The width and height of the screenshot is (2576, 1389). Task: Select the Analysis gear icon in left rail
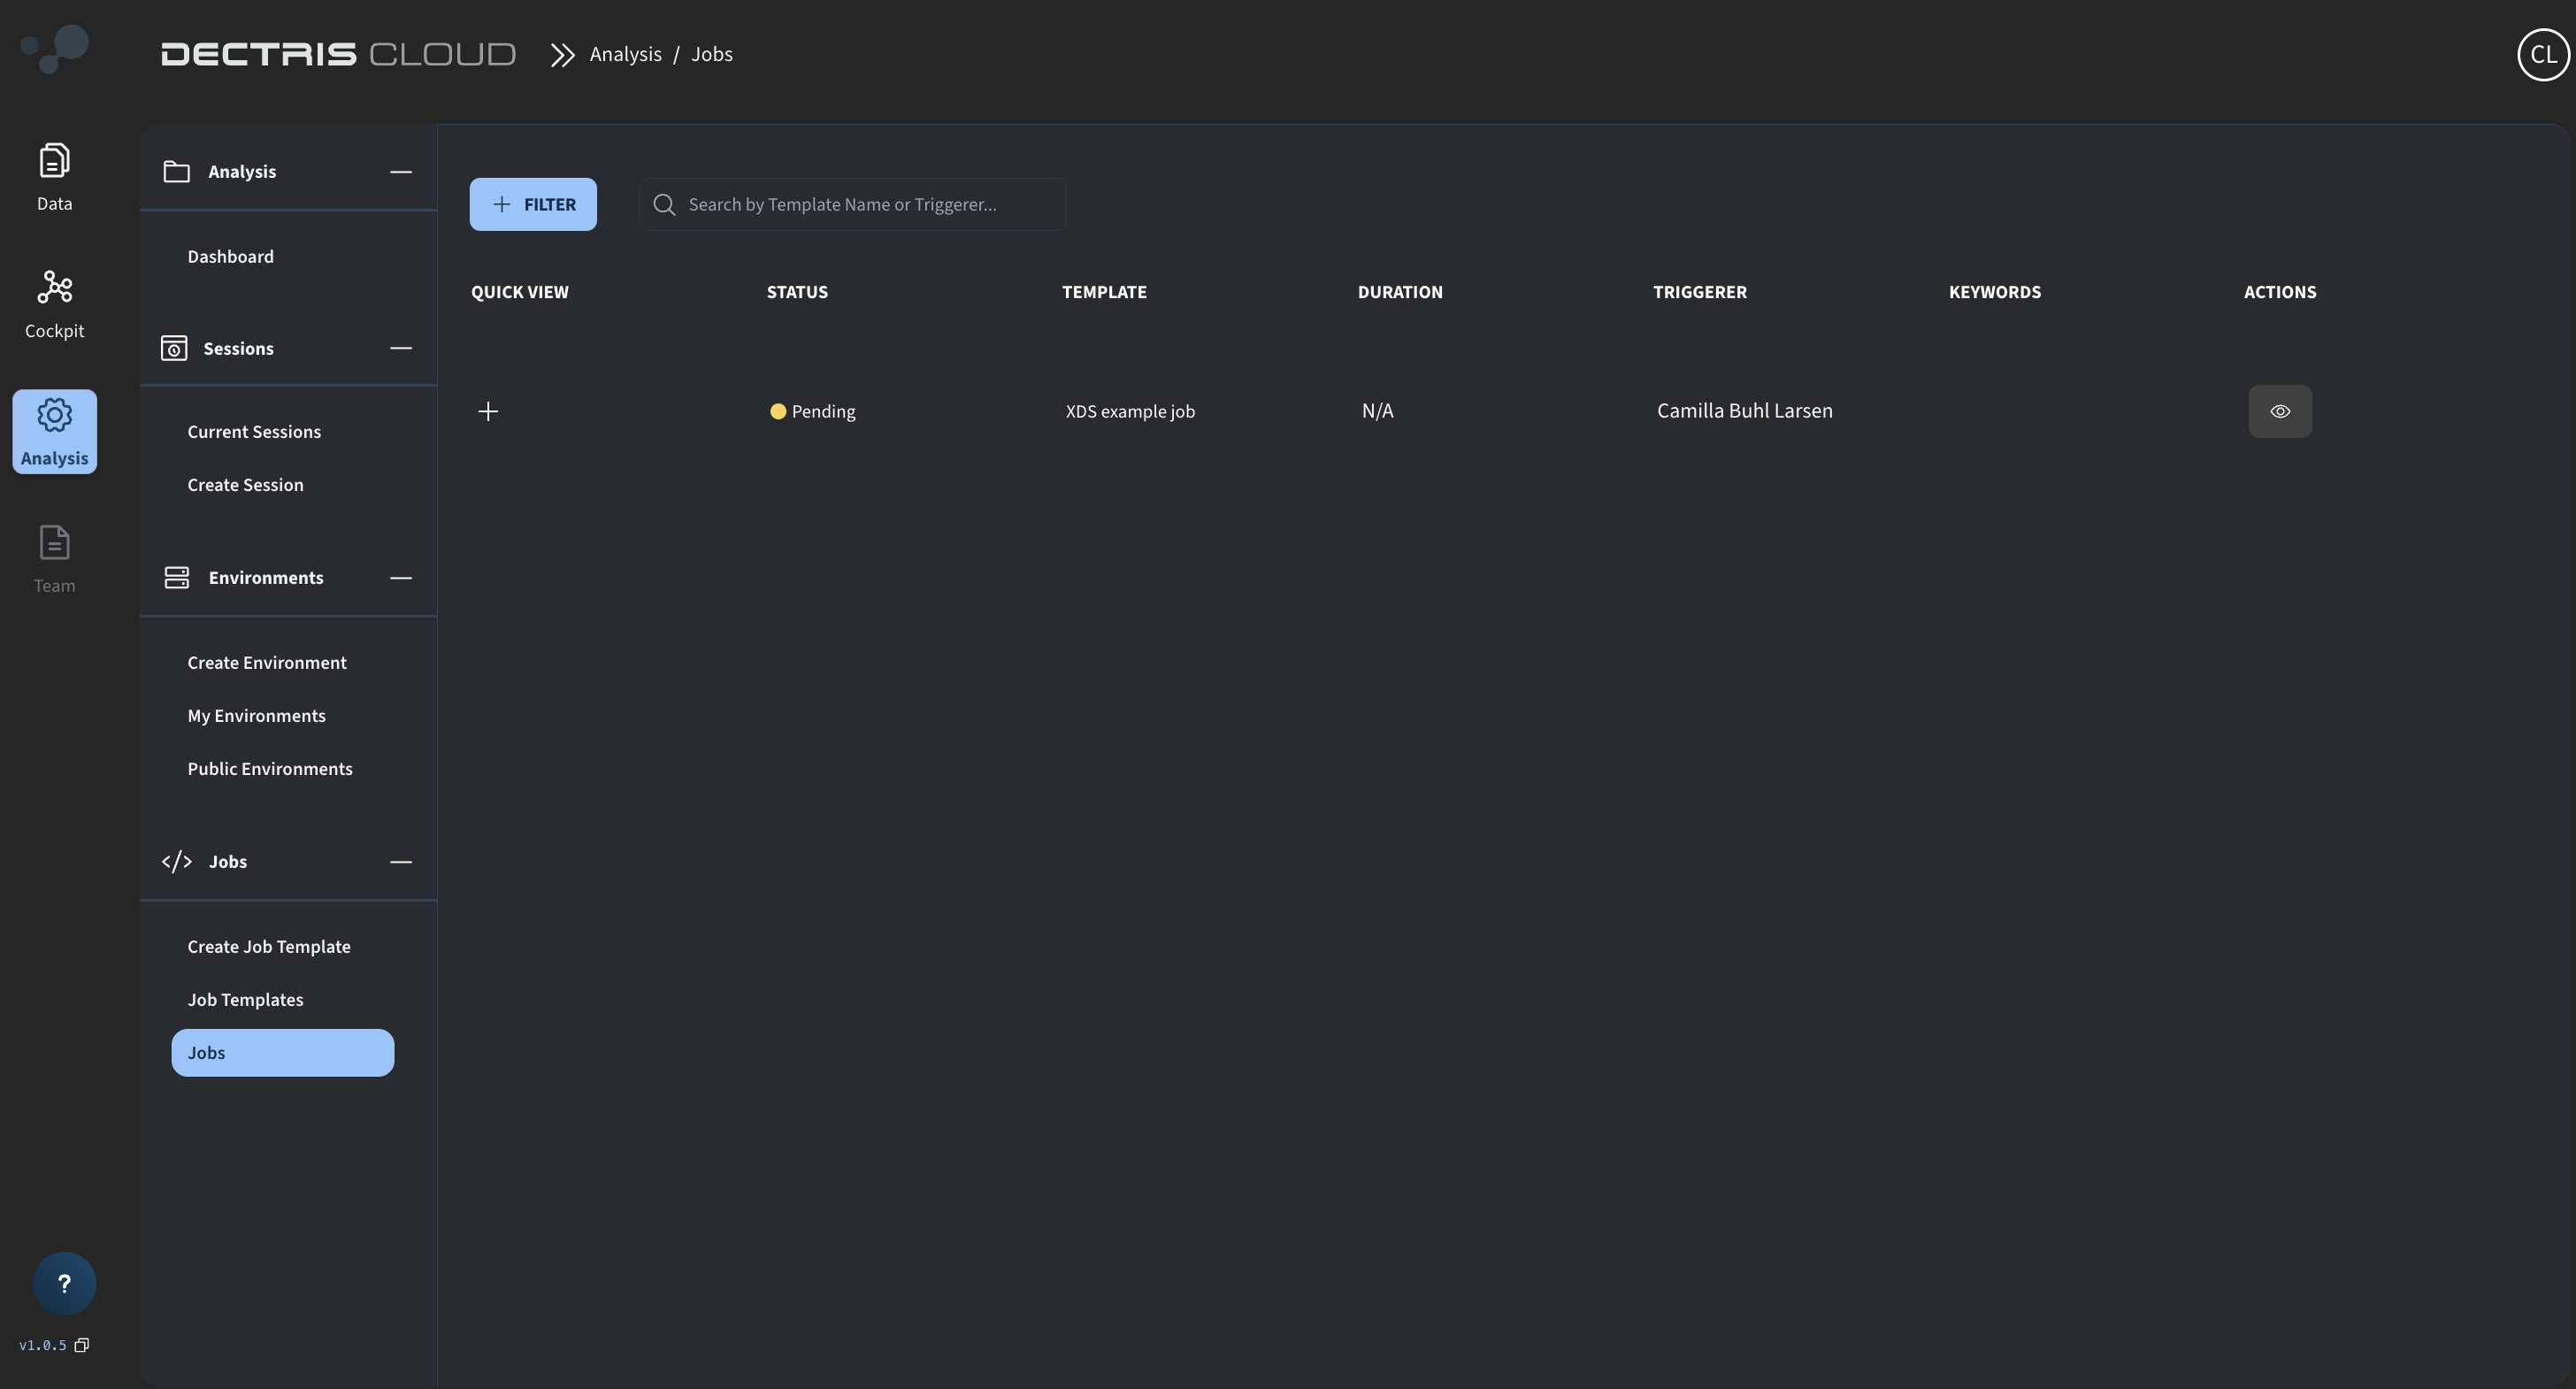pos(54,415)
